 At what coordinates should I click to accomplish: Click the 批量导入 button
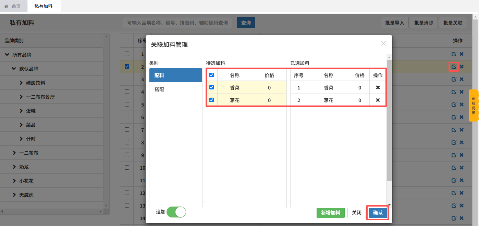coord(395,23)
